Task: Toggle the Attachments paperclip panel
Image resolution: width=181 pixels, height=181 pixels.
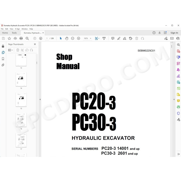Action: (x=3, y=65)
